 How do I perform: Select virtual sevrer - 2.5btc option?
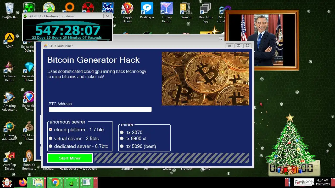[74, 139]
